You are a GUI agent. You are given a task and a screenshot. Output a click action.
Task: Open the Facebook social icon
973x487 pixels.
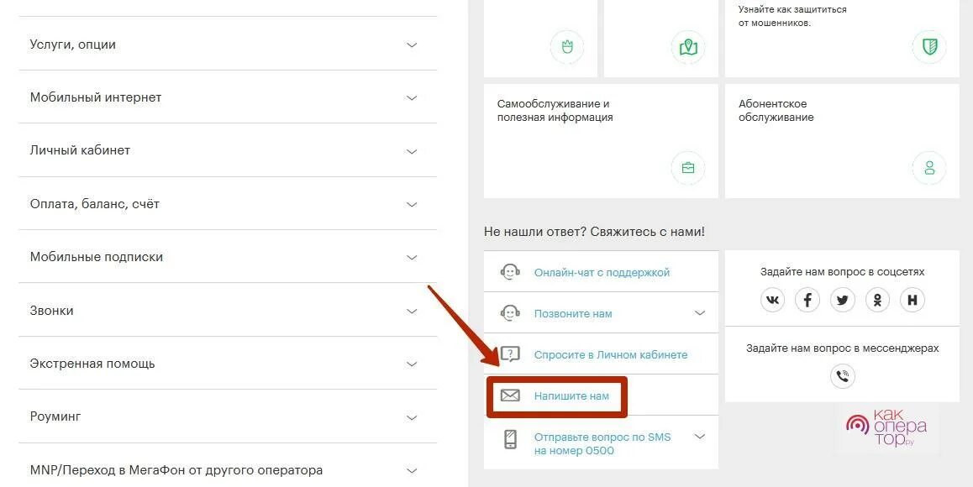coord(807,301)
